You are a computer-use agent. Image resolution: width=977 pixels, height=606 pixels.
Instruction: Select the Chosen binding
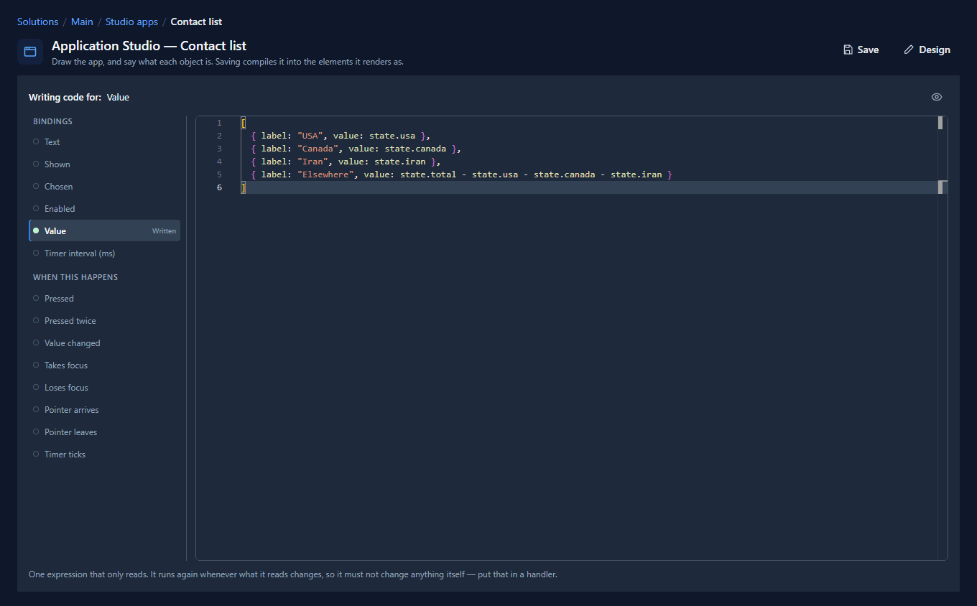pos(104,187)
